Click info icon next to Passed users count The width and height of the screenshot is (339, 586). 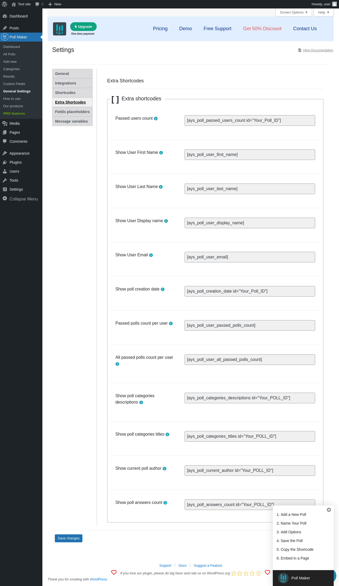coord(156,119)
